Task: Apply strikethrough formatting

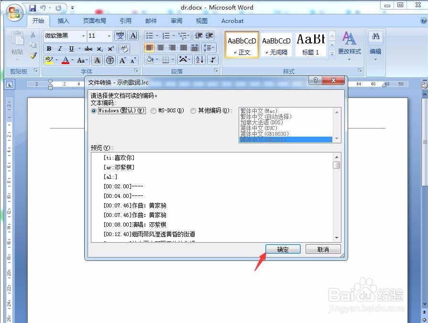Action: point(88,49)
